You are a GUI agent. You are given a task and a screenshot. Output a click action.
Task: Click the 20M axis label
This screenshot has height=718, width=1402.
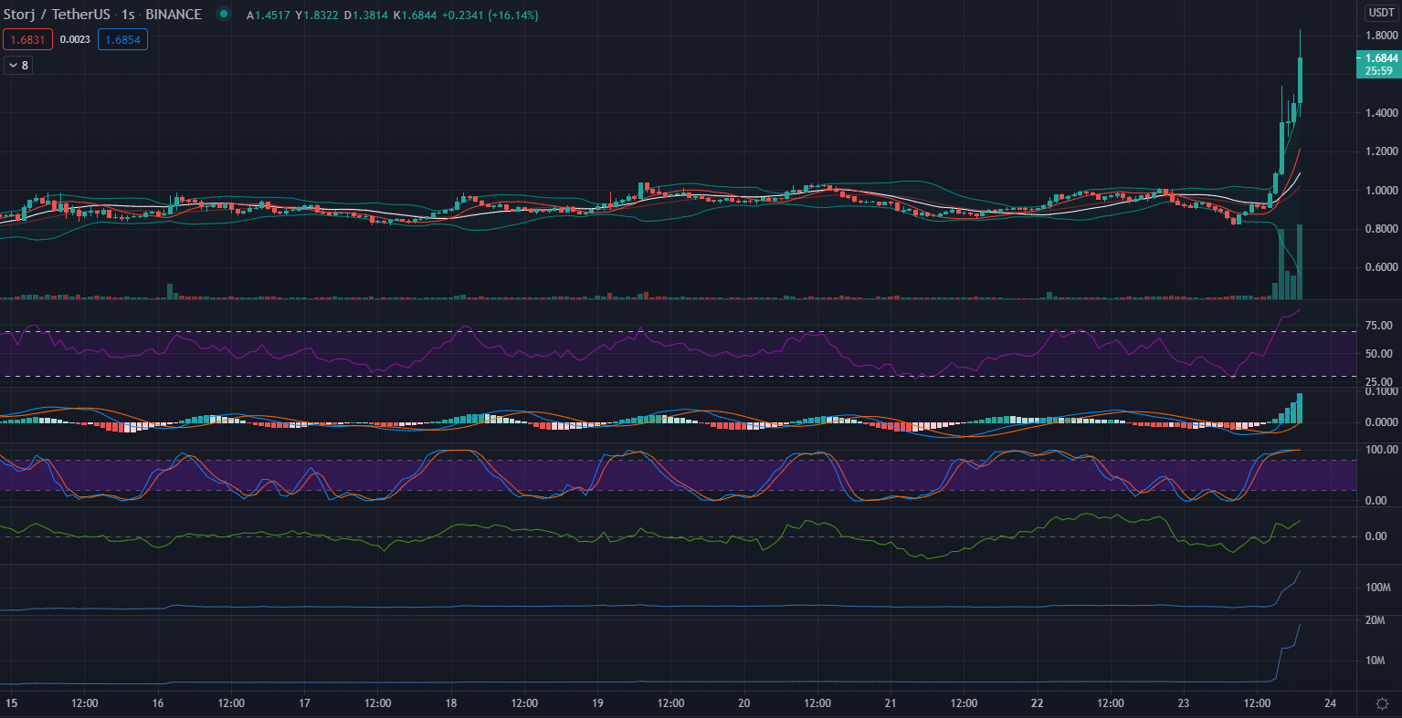(1375, 620)
